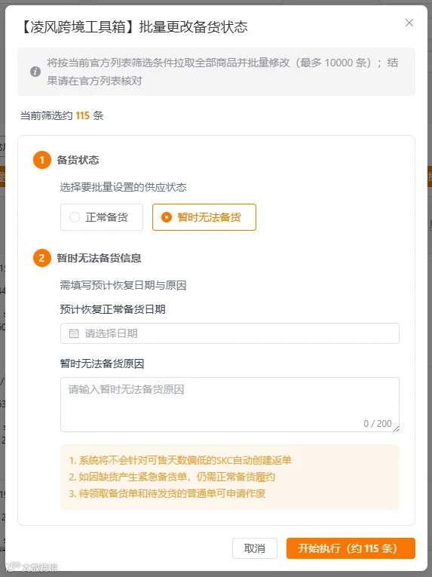432x577 pixels.
Task: Focus the 暂时无法备货原因 text area
Action: click(230, 404)
